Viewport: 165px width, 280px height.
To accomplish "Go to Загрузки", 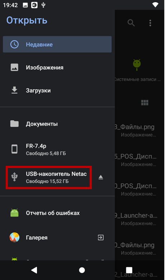I will [x=57, y=90].
